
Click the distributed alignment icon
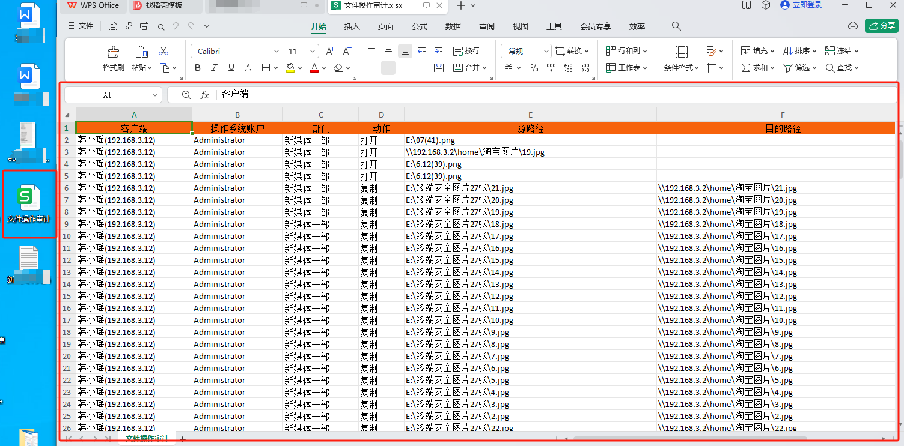[439, 68]
